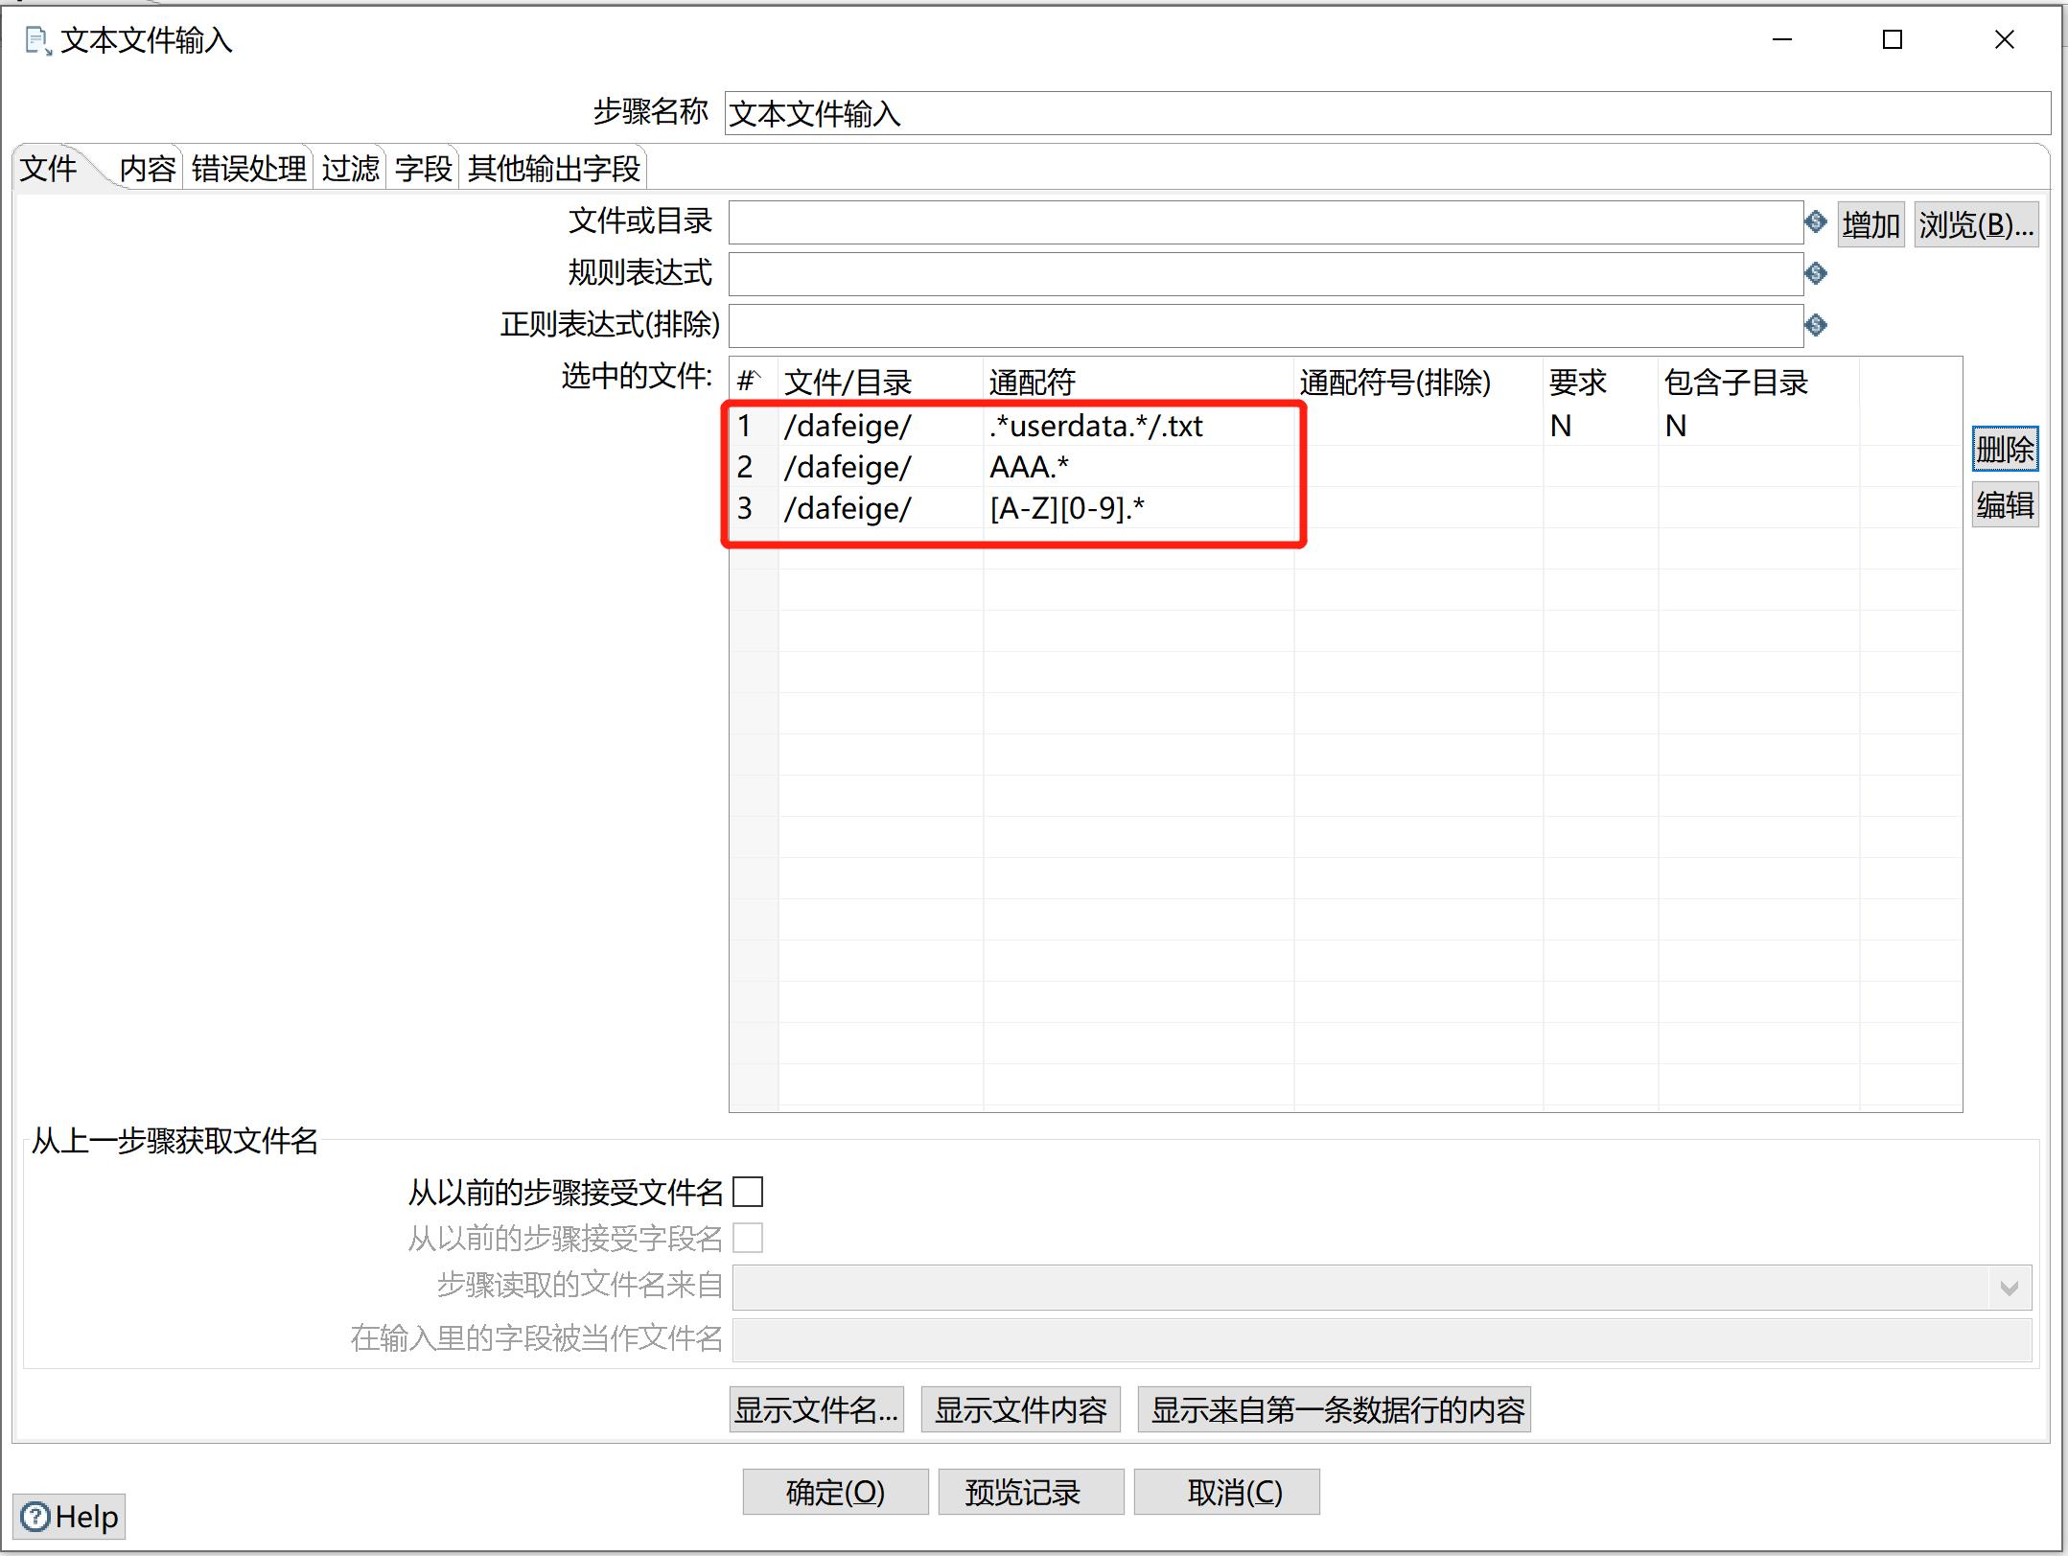The height and width of the screenshot is (1556, 2068).
Task: Click 显示来自第一条数据行的内容 button
Action: click(x=1335, y=1409)
